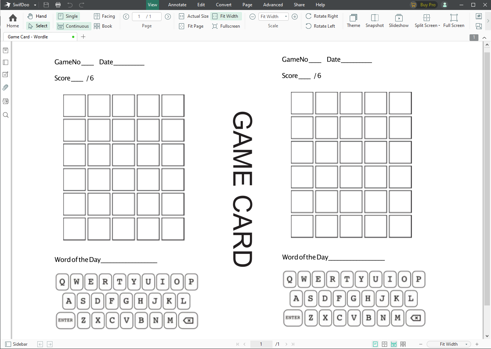The height and width of the screenshot is (349, 491).
Task: Open the attachments panel paperclip icon
Action: coord(6,87)
